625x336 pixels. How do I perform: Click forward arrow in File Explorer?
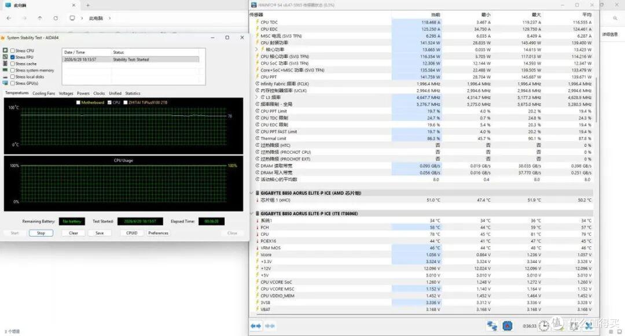[x=24, y=19]
